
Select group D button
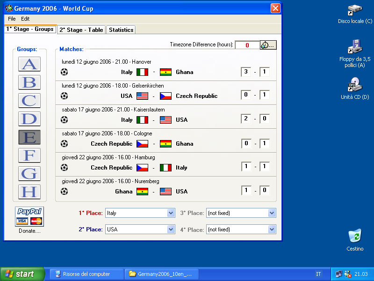click(29, 119)
